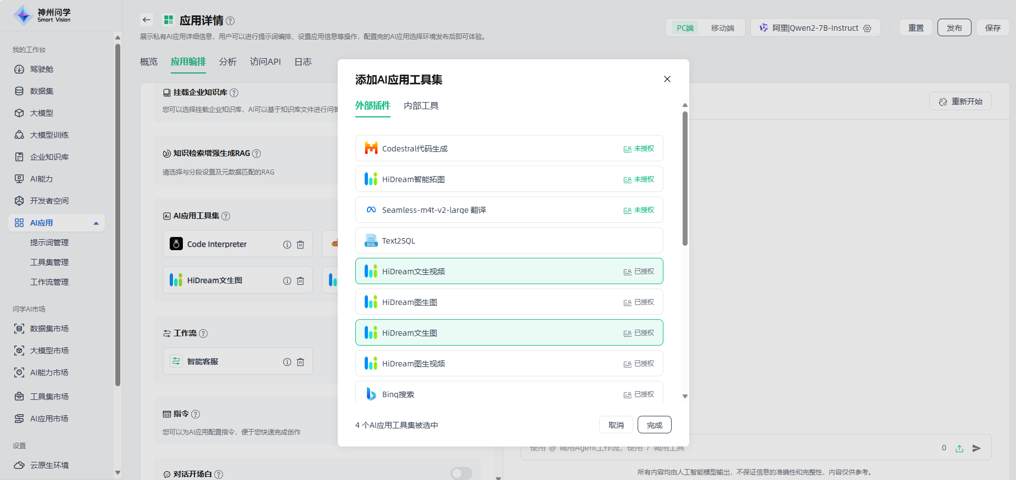Deselect HiDream文生视频 plugin
Viewport: 1016px width, 480px height.
tap(509, 271)
